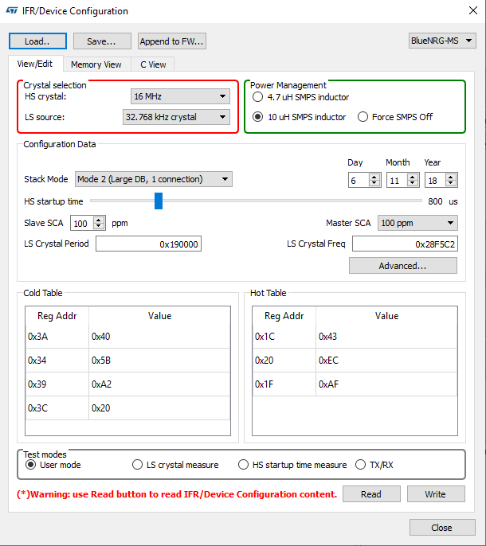Viewport: 486px width, 546px height.
Task: Click the ST logo icon in title bar
Action: point(11,10)
